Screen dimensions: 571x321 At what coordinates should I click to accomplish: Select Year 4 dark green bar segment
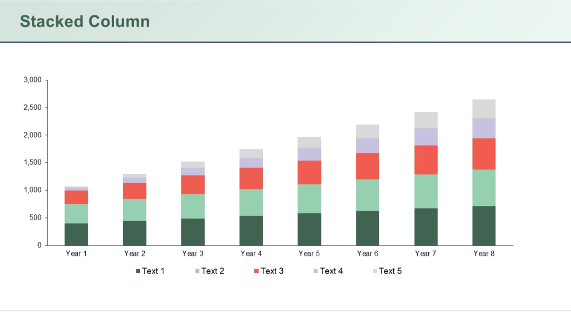[251, 231]
